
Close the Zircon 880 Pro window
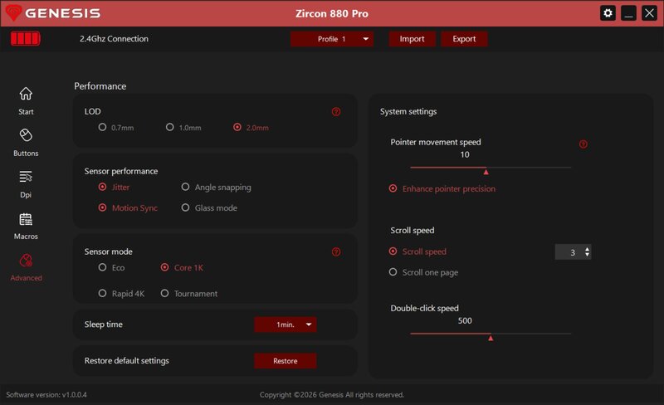point(649,13)
